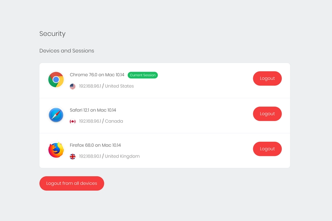Click the Safari compass icon
Viewport: 332px width, 221px height.
pyautogui.click(x=56, y=115)
